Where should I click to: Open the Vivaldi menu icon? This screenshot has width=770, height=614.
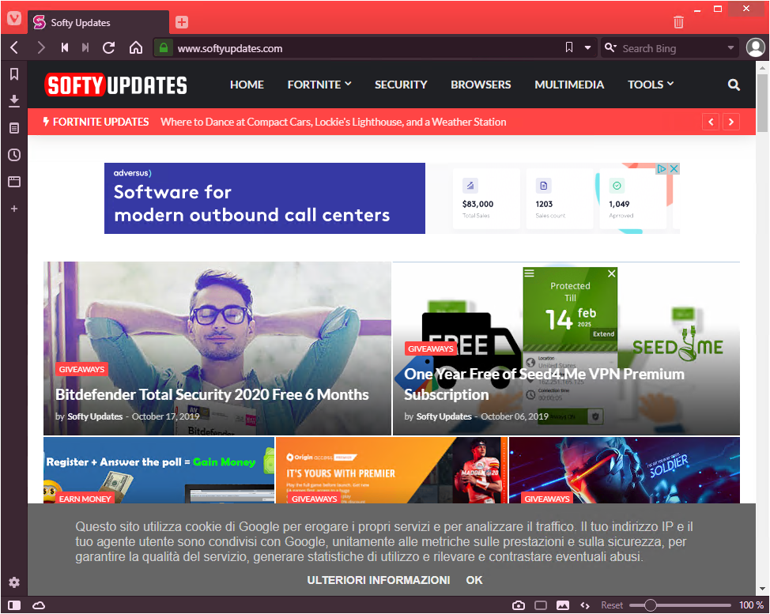coord(14,19)
